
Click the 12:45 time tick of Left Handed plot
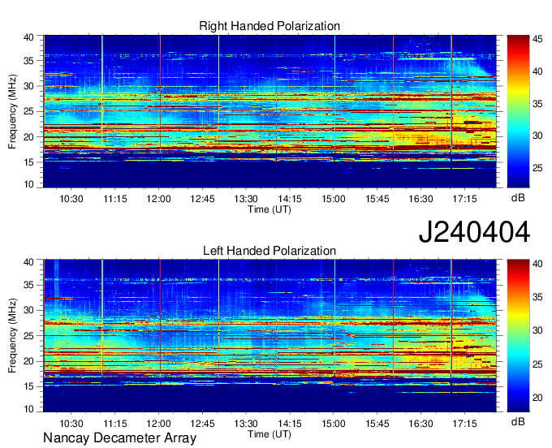click(x=202, y=424)
